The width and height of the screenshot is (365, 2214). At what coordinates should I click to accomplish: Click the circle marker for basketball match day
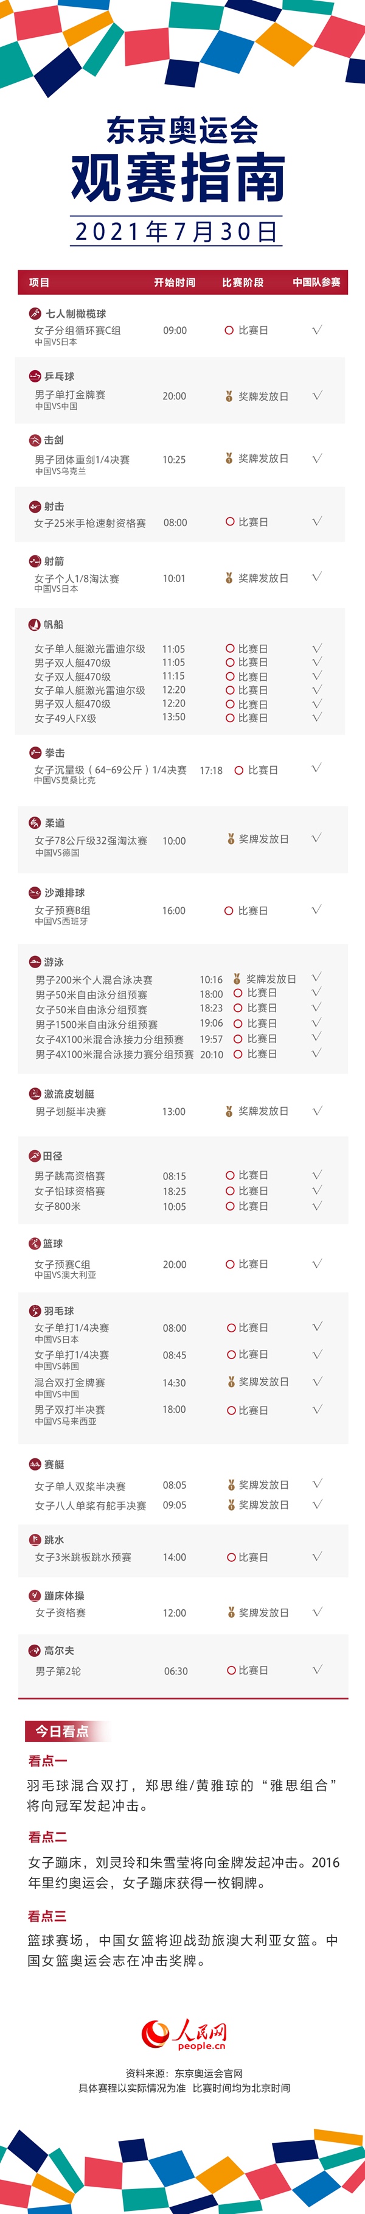tap(230, 1264)
